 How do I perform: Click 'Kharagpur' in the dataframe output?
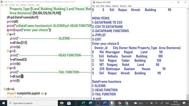(x=113, y=52)
